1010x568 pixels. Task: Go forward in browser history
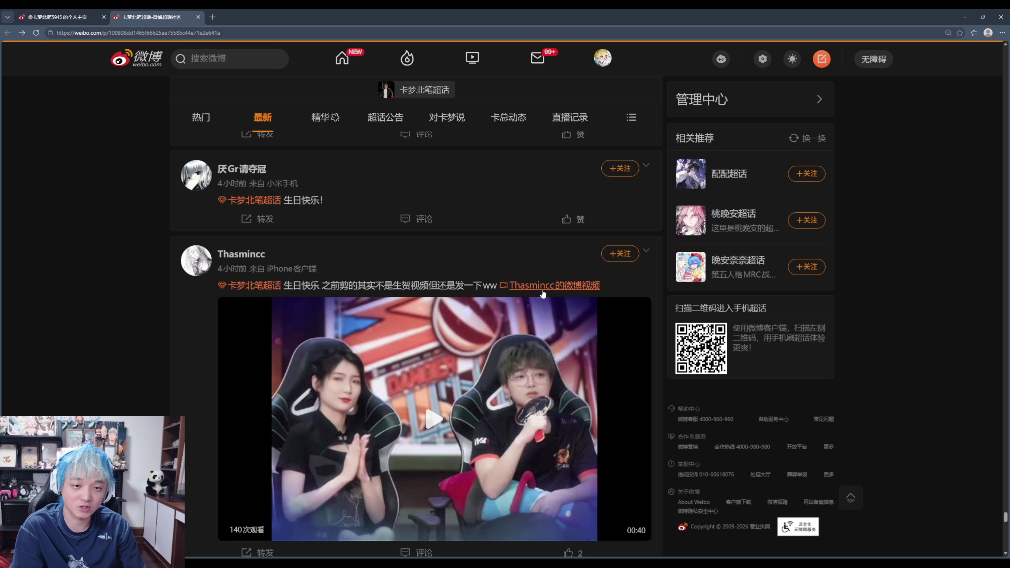[22, 33]
